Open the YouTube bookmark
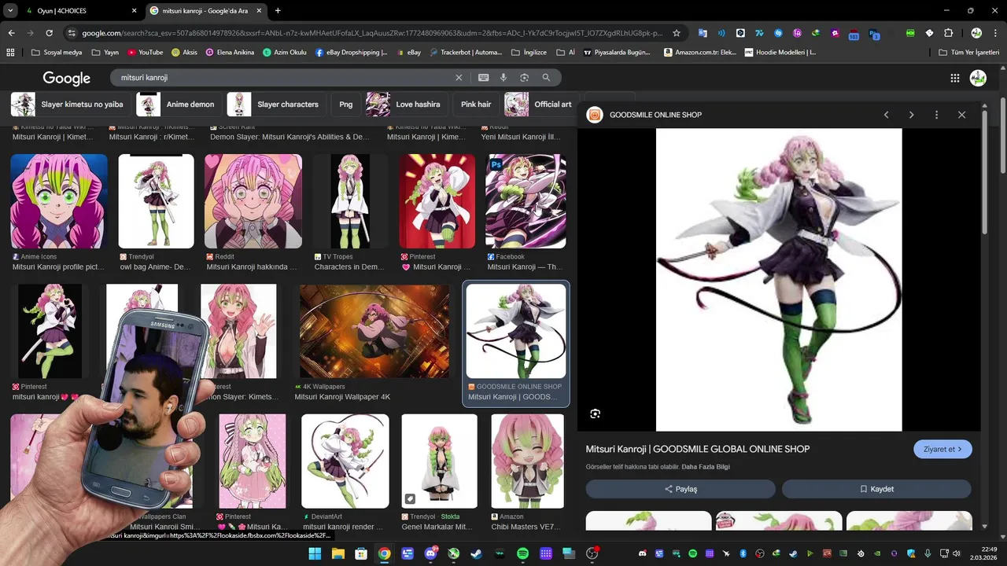Viewport: 1007px width, 566px height. point(144,53)
